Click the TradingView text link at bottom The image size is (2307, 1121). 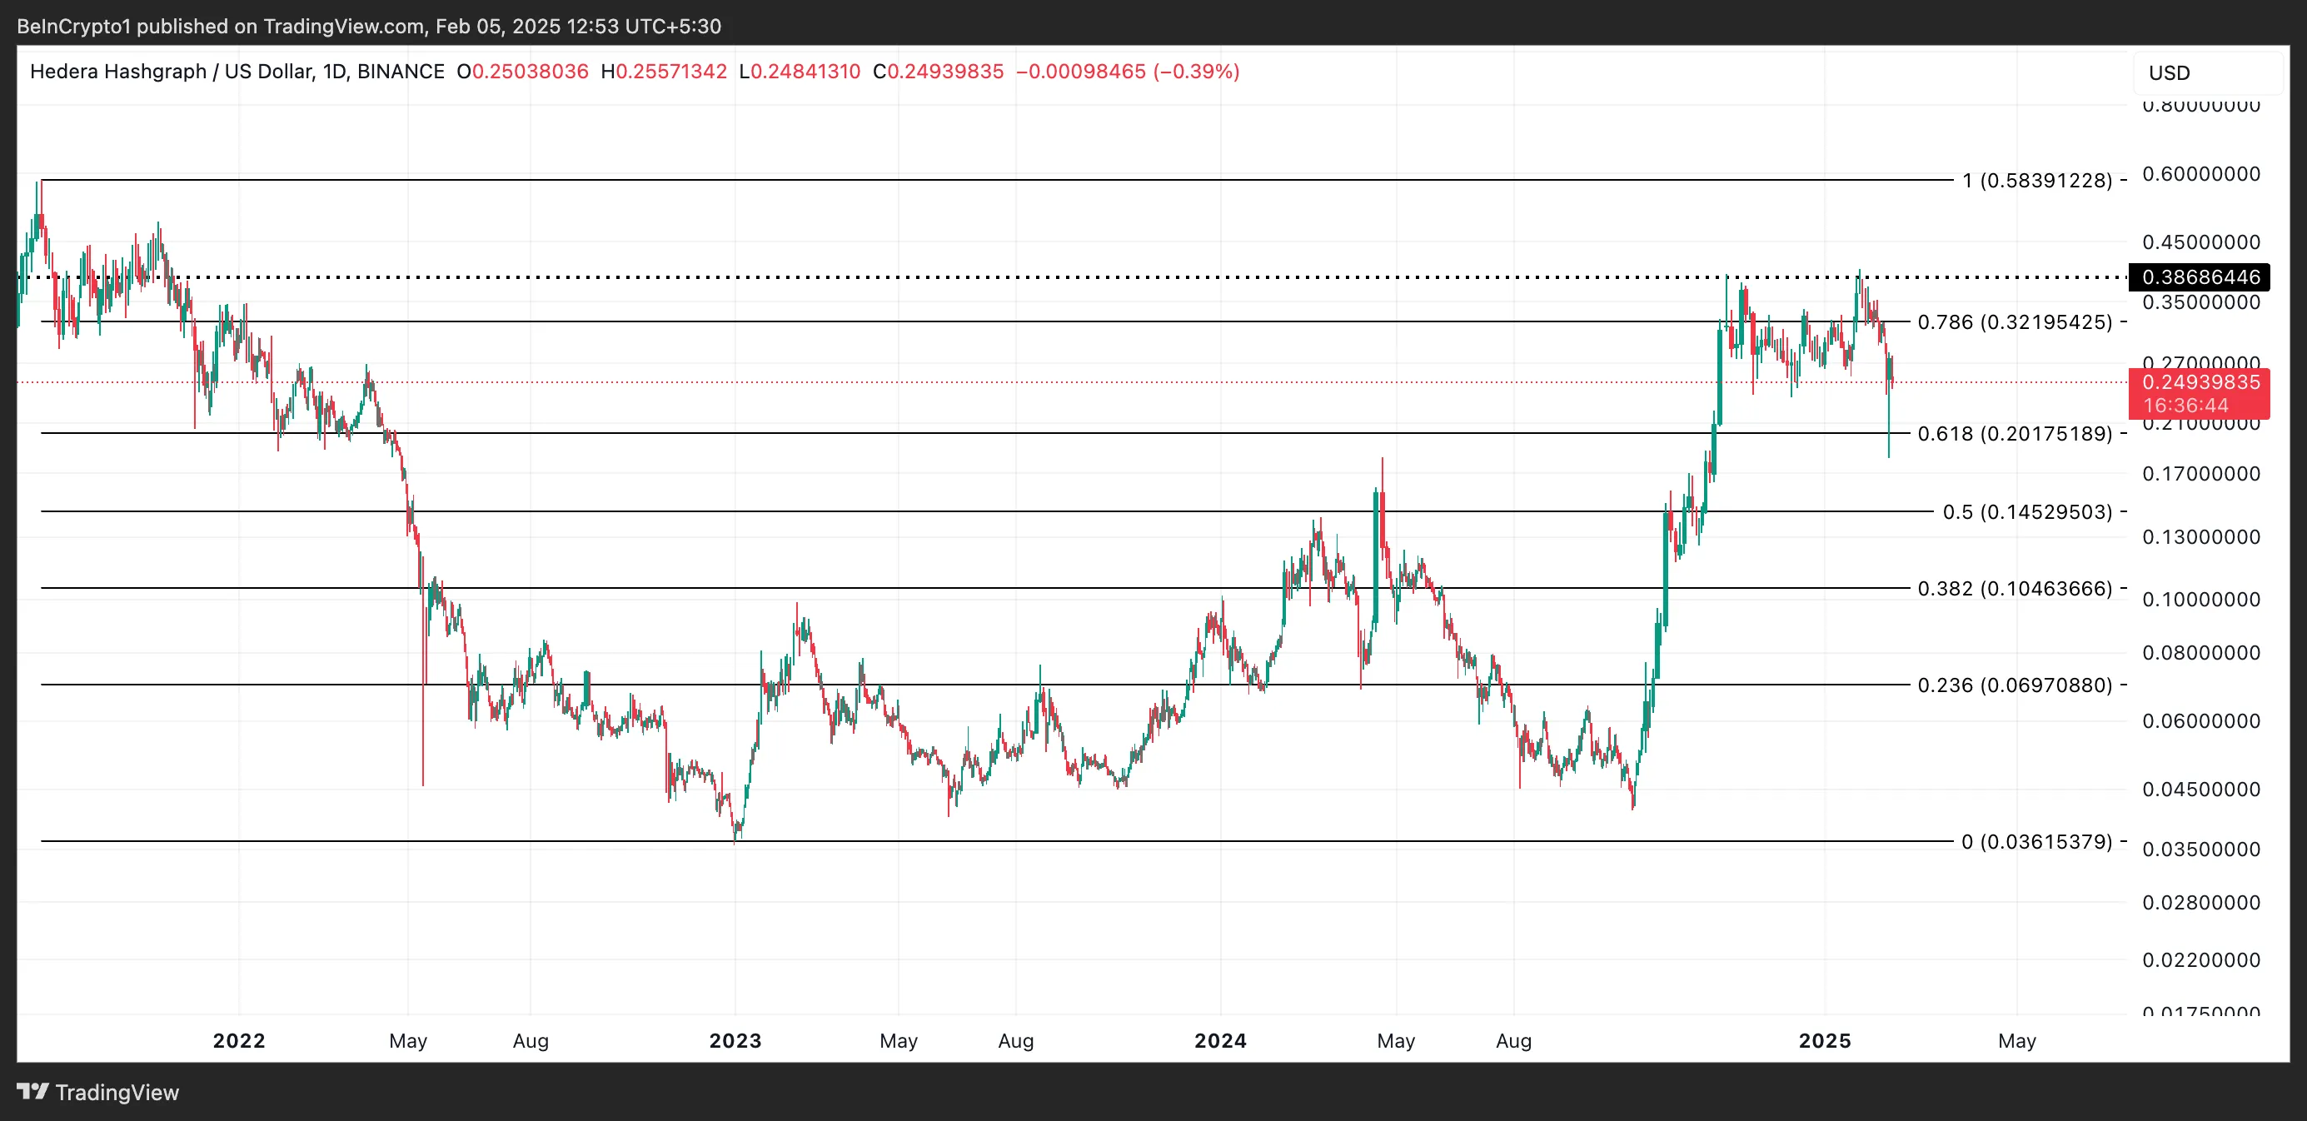(117, 1093)
